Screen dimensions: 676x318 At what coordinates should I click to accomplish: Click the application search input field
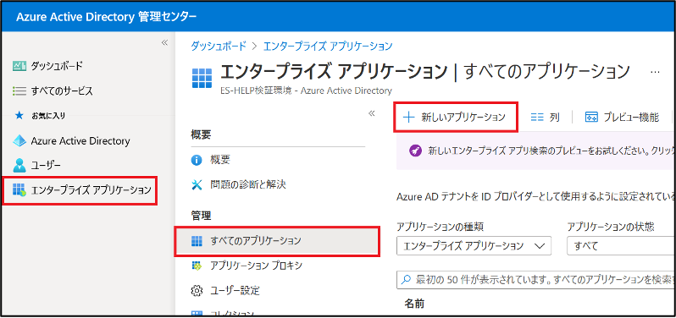click(536, 280)
